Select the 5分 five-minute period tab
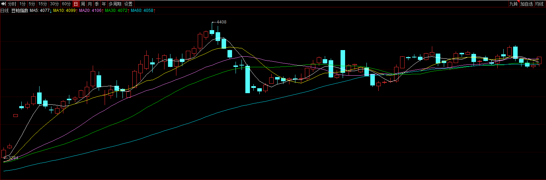This screenshot has width=546, height=180. coord(32,4)
